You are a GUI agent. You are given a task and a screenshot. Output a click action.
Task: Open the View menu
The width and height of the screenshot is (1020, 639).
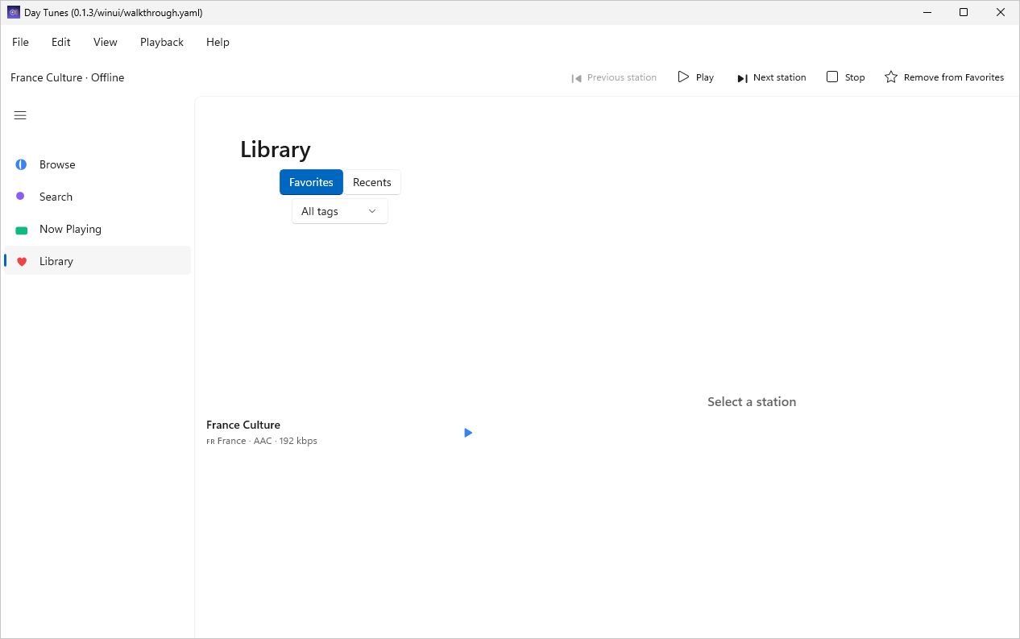click(x=106, y=42)
